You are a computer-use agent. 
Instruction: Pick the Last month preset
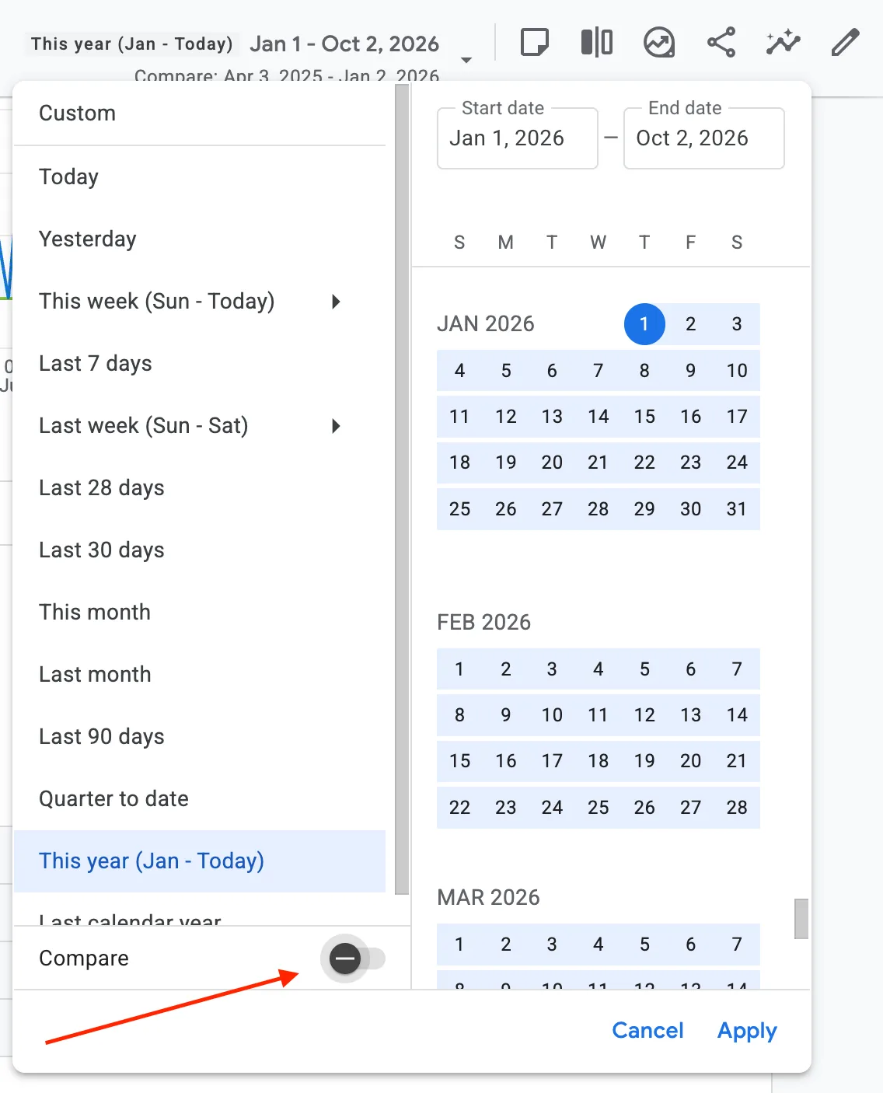200,675
